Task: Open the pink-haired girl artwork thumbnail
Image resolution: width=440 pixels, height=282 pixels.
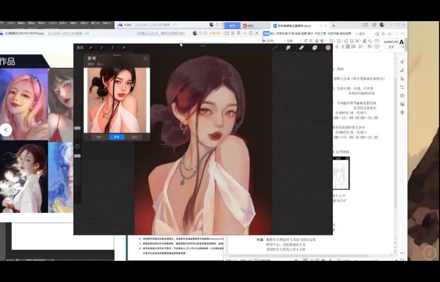Action: (24, 104)
